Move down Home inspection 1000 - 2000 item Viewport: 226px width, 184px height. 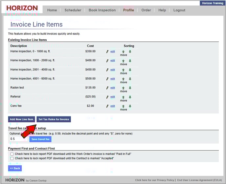[x=130, y=61]
